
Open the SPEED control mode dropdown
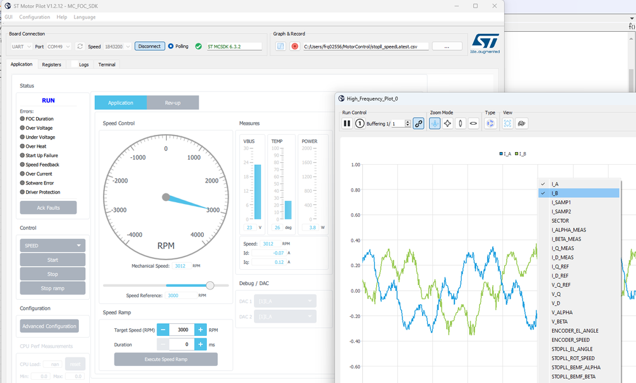click(x=53, y=246)
